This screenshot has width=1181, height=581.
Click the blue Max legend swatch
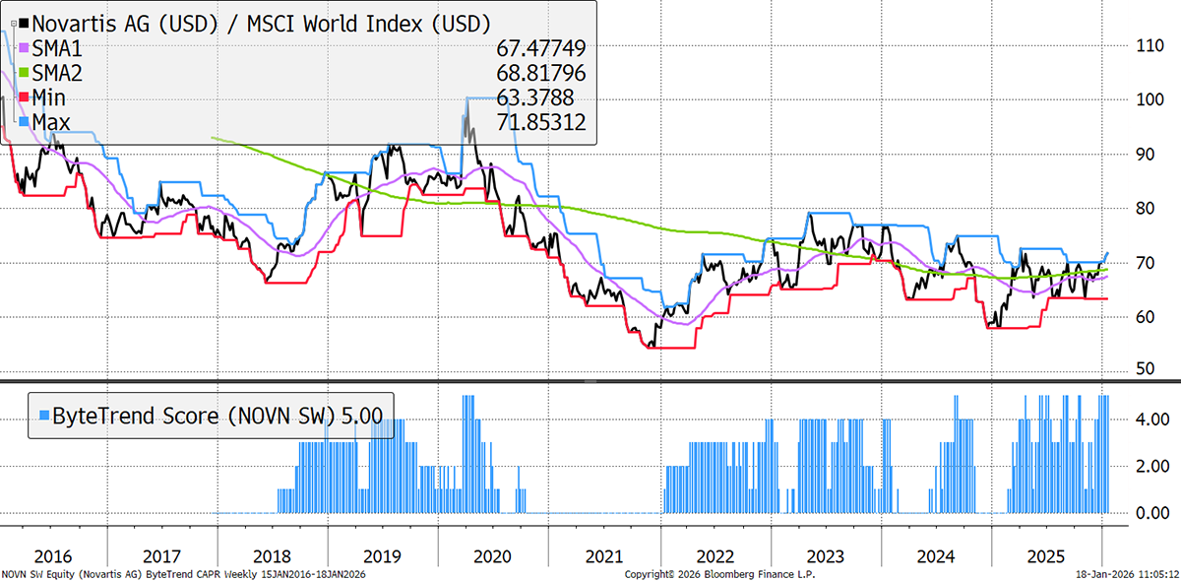pyautogui.click(x=25, y=122)
